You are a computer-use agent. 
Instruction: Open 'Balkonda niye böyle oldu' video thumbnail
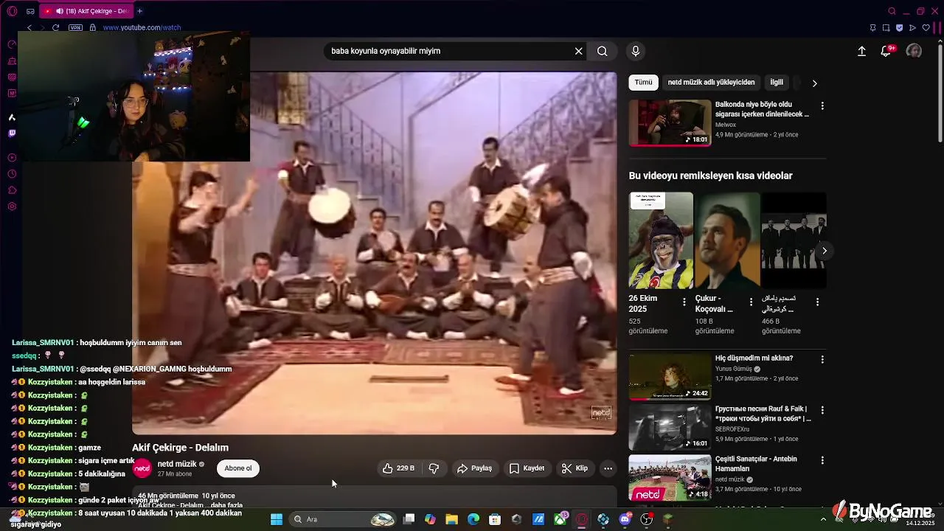click(x=670, y=123)
